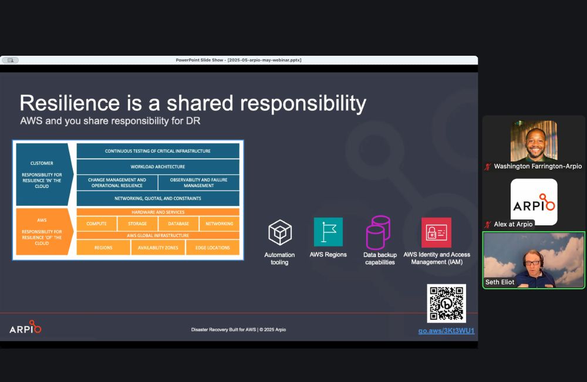Screen dimensions: 587x382
Task: Click the 'Edge Locations' cell
Action: point(212,248)
